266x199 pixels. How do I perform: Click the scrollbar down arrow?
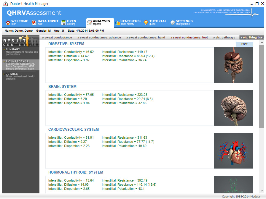pos(262,191)
